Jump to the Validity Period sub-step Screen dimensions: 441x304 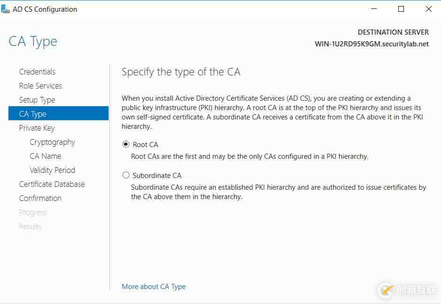coord(52,170)
